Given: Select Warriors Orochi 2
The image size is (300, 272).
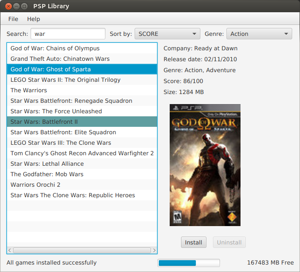Looking at the screenshot, I should (82, 185).
